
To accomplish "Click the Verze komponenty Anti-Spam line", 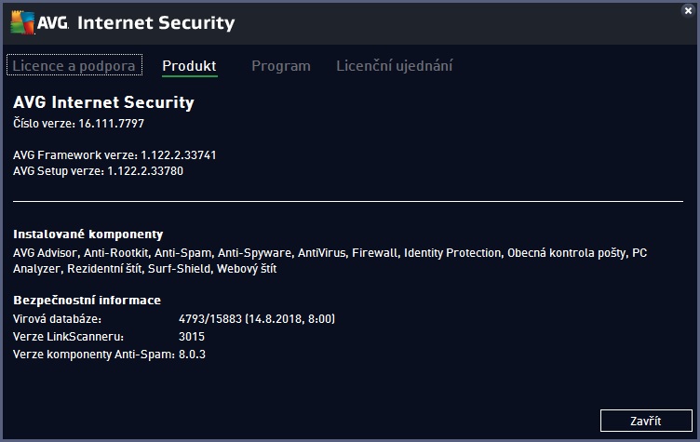I will coord(109,354).
